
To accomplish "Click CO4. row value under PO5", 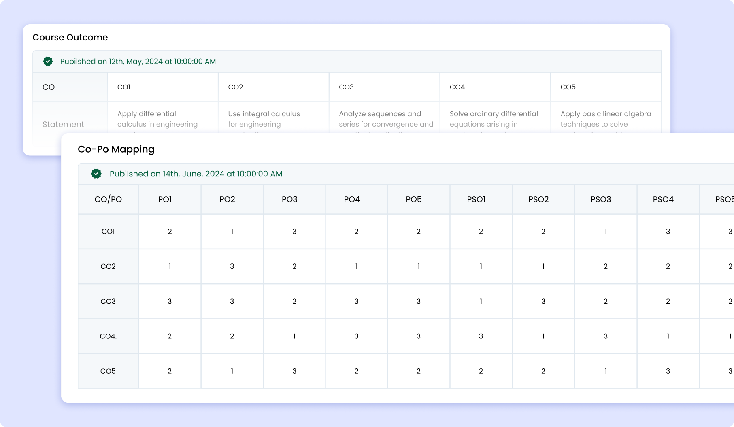I will pyautogui.click(x=419, y=336).
